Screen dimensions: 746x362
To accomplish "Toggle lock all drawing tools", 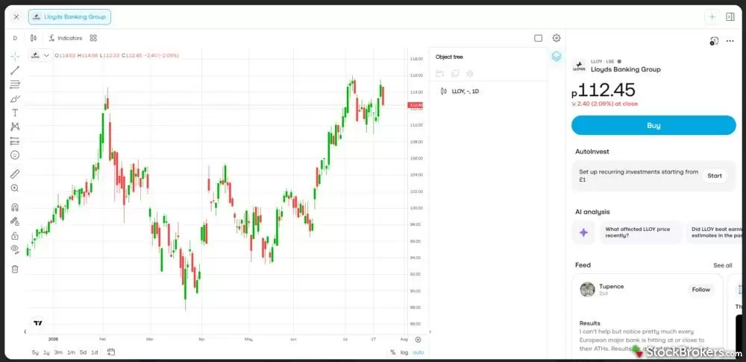I will point(15,235).
